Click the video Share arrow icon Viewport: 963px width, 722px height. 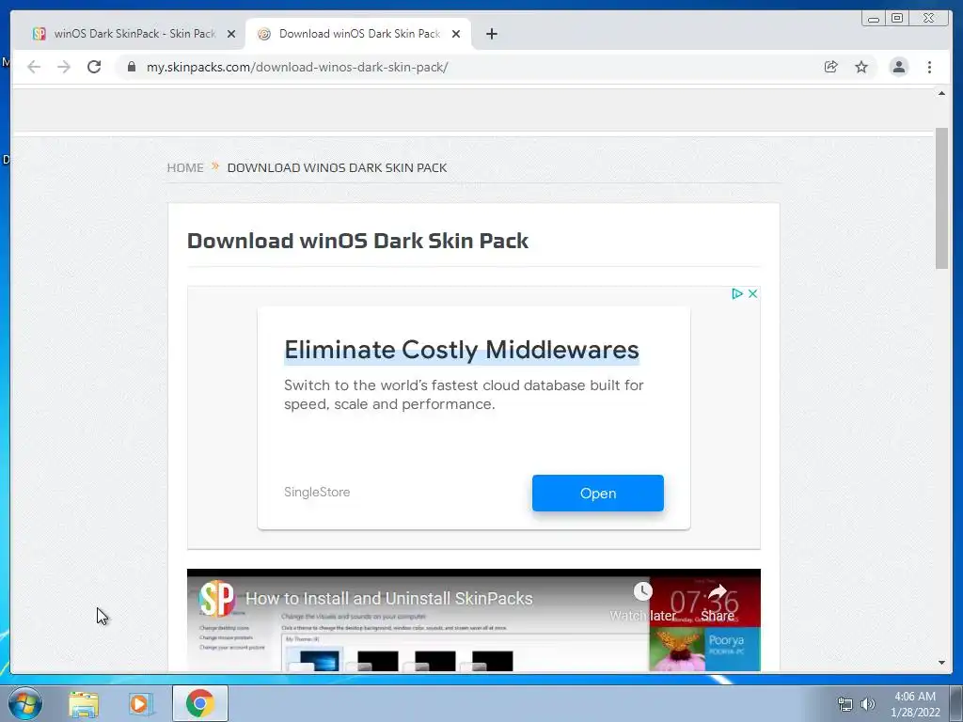[x=718, y=592]
